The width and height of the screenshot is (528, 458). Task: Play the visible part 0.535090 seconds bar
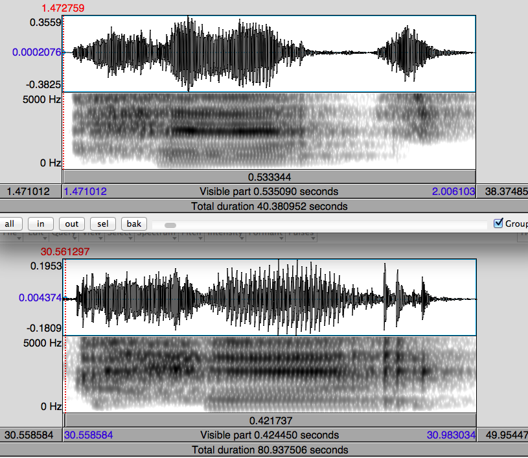[x=269, y=192]
